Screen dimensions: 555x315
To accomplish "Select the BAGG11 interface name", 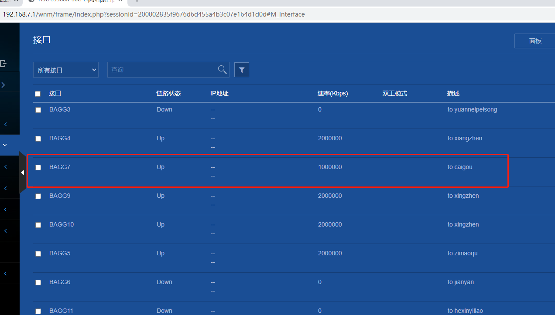I will click(62, 311).
